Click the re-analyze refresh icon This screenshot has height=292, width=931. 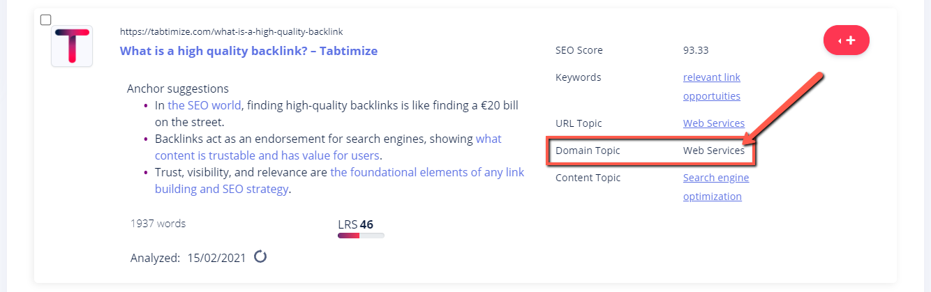click(260, 256)
